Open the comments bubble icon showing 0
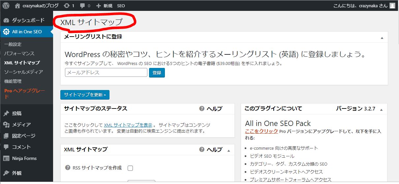Screen dimensions: 399x184 (82, 6)
